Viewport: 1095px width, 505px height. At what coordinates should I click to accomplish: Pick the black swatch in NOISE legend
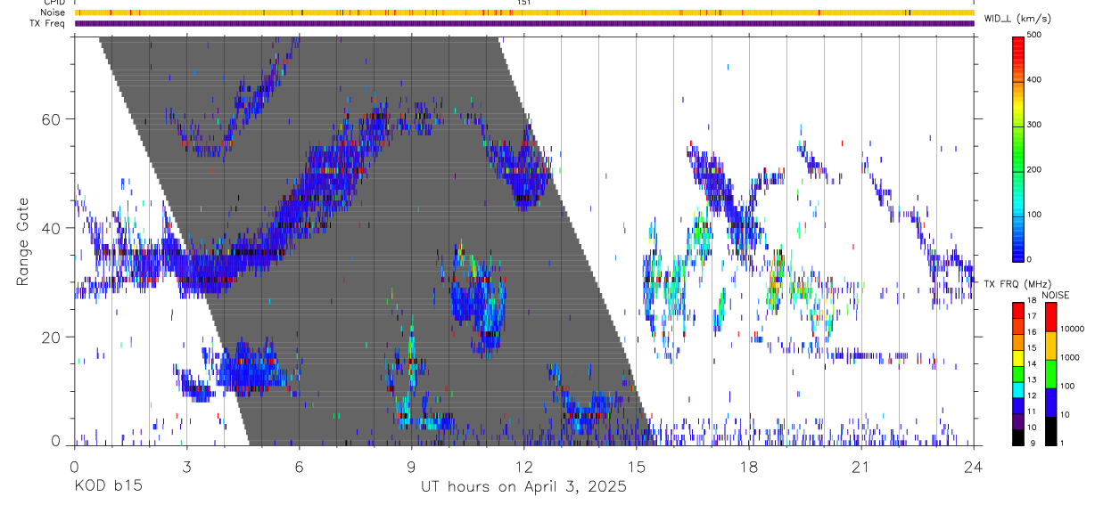[1050, 431]
